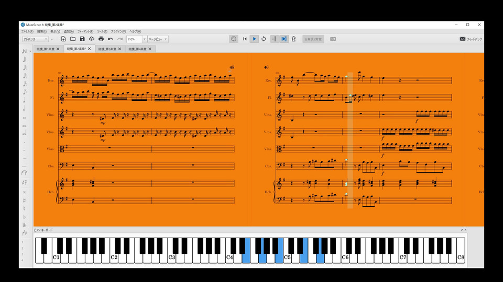Select the eighth note duration
Image resolution: width=503 pixels, height=282 pixels.
25,92
